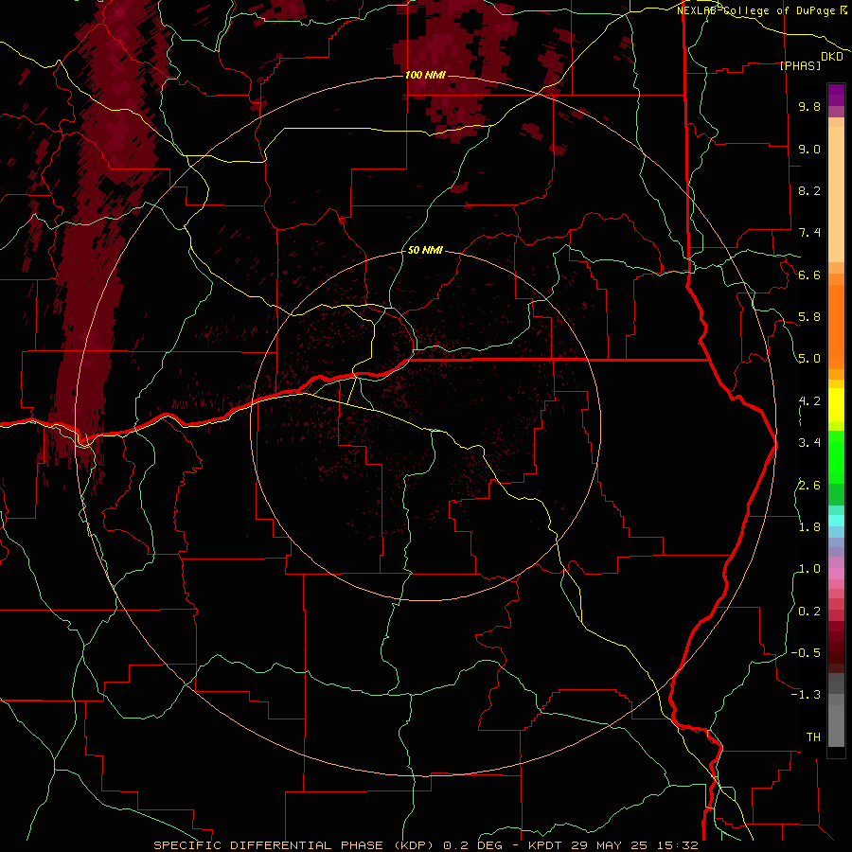
Task: Pick the pink color bar segment
Action: [836, 574]
